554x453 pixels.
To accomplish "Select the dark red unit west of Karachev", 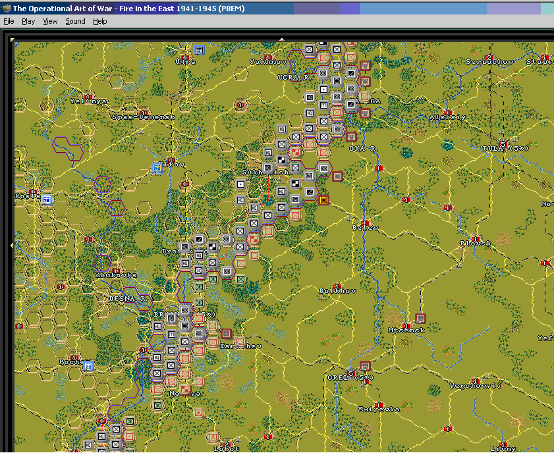I will click(226, 334).
